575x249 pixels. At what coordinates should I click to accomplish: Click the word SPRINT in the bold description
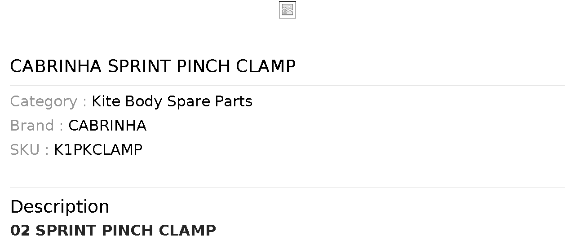66,231
